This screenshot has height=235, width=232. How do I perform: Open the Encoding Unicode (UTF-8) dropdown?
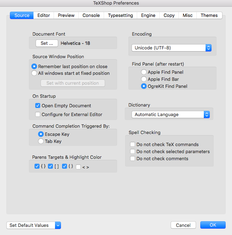pos(171,48)
